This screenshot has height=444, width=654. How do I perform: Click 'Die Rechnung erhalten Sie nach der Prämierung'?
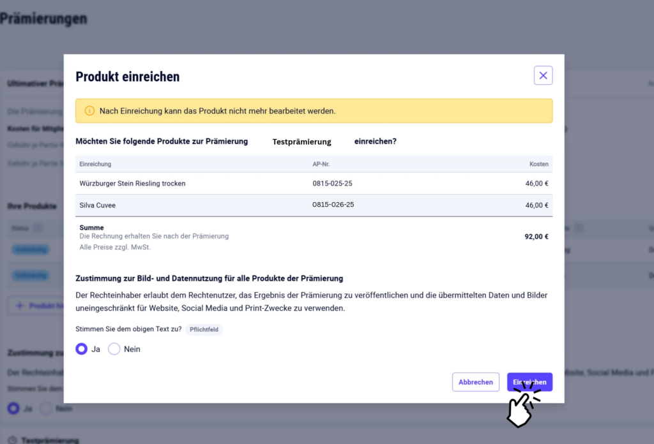(x=154, y=236)
